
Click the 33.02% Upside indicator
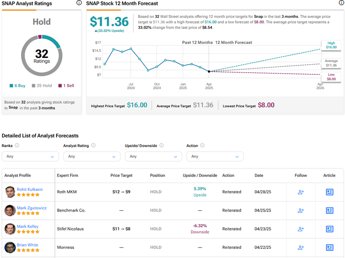(109, 31)
